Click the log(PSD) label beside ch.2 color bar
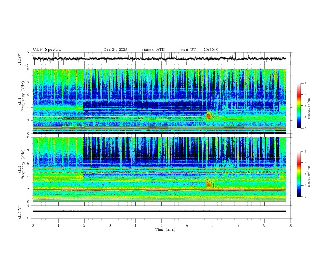Viewport: 327px width, 253px height. [309, 176]
